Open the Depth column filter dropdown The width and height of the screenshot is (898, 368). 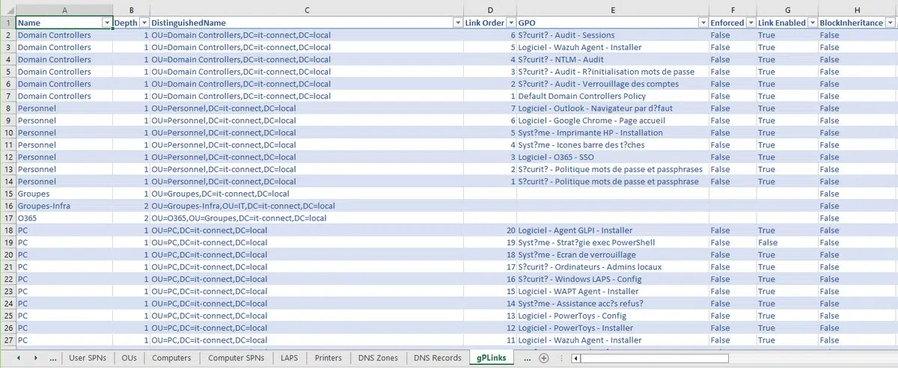[x=144, y=23]
